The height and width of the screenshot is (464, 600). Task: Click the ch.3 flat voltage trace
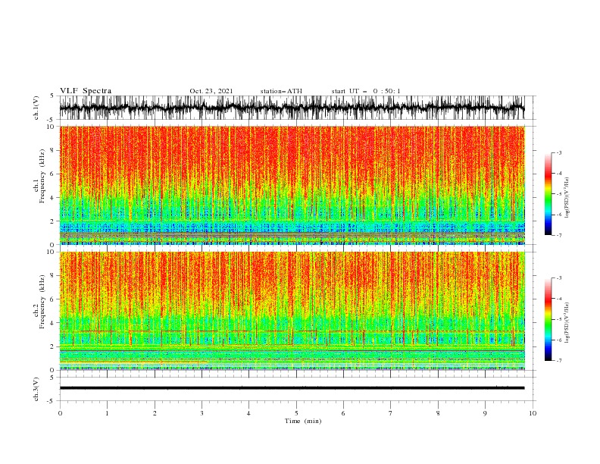pos(292,388)
